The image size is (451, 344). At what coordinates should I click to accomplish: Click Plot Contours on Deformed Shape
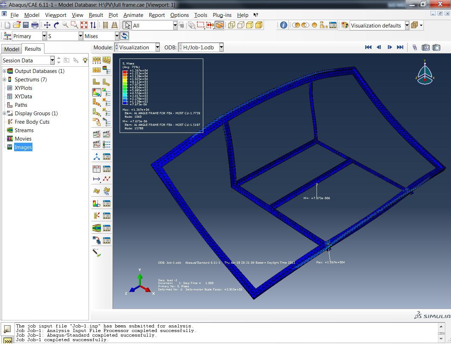tap(96, 92)
